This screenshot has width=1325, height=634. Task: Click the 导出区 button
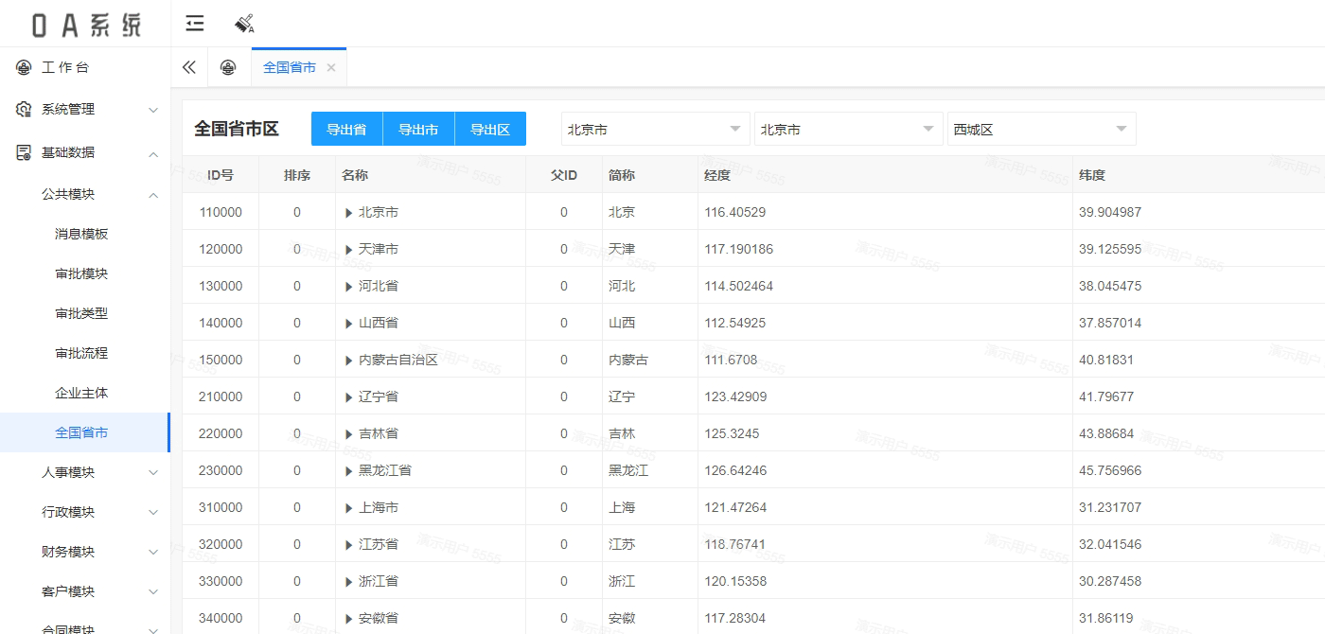pos(490,130)
